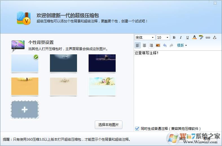This screenshot has height=146, width=222.
Task: Cancel with the 取消 button
Action: coord(207,138)
